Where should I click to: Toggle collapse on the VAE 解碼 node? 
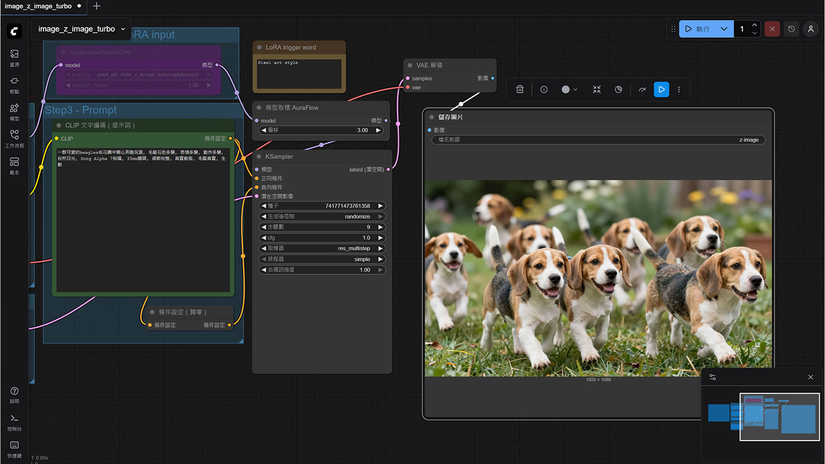410,65
